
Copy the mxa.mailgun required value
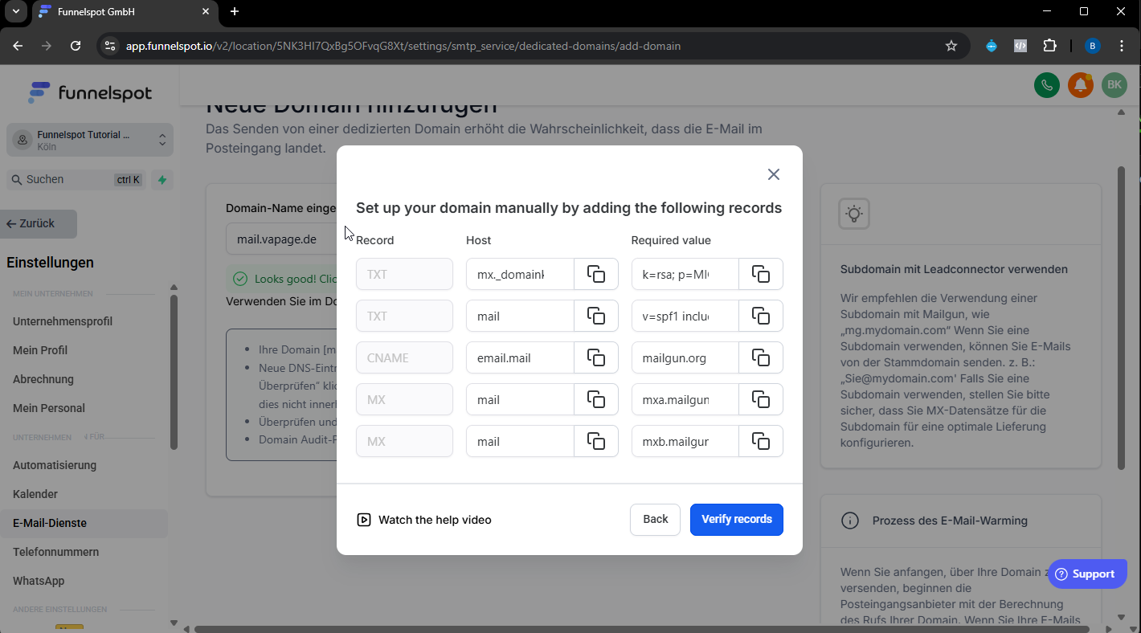[x=760, y=399]
